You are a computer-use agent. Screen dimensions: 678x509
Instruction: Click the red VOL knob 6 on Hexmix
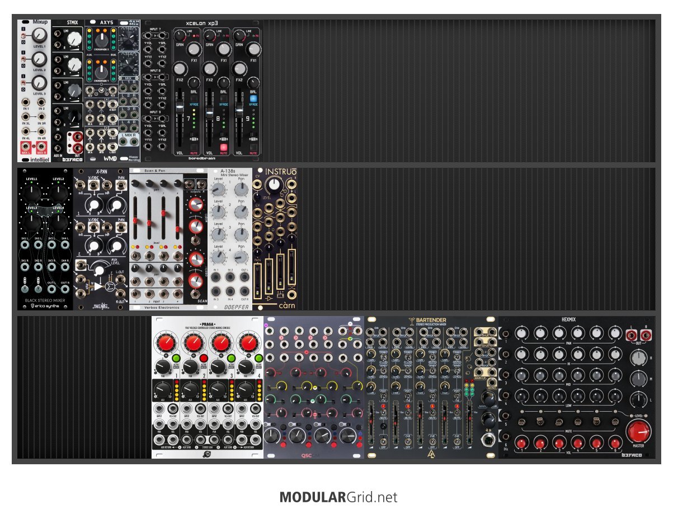(615, 444)
